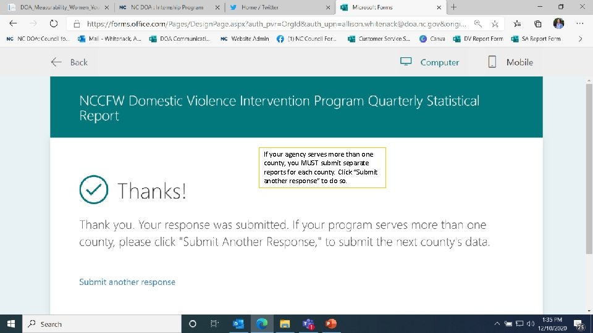Open the favorites list icon
593x333 pixels.
pos(518,24)
